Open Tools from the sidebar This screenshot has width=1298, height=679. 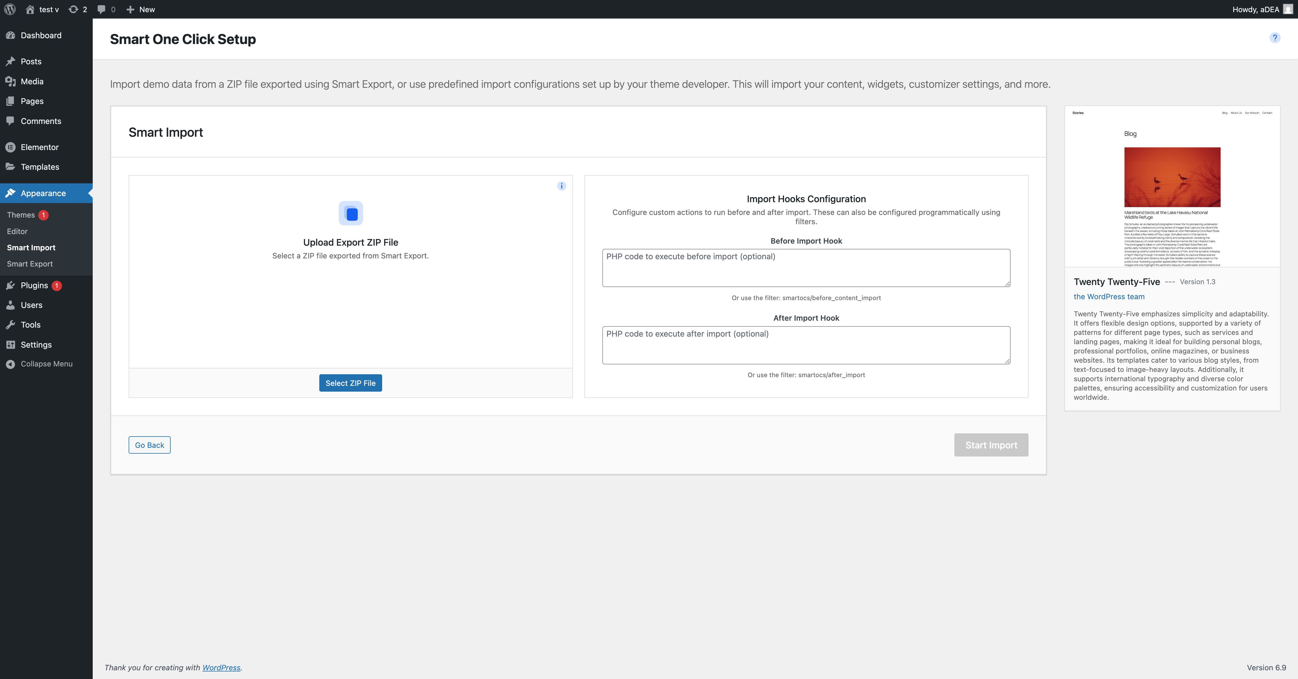pyautogui.click(x=30, y=324)
